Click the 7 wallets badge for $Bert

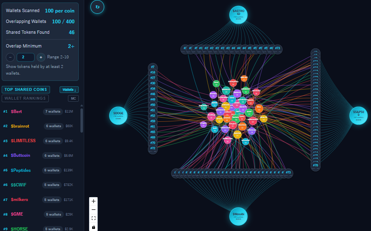coord(53,111)
